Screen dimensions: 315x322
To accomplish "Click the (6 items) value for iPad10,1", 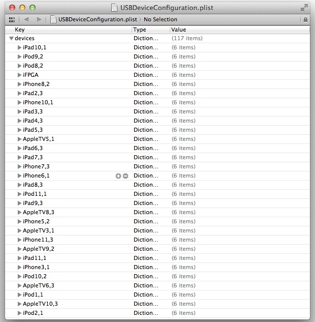I will coord(183,48).
